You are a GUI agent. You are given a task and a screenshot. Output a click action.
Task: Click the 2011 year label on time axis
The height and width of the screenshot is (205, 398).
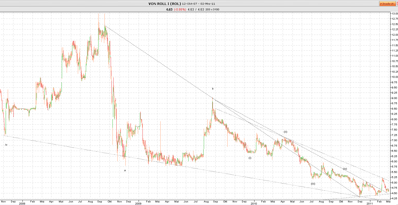coord(370,203)
